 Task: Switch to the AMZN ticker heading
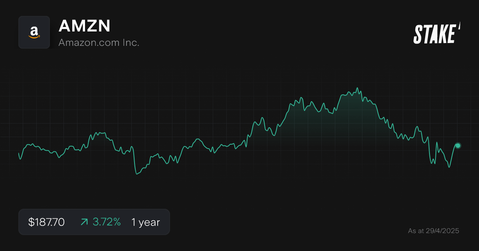(85, 26)
